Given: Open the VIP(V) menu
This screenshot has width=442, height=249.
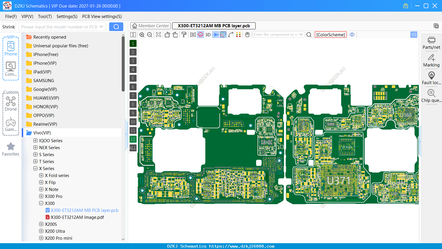Looking at the screenshot, I should click(x=27, y=17).
